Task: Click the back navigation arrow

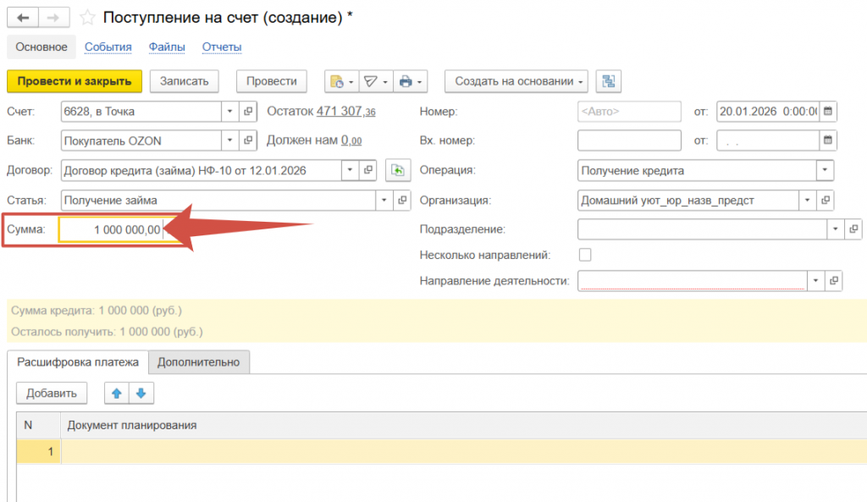Action: click(23, 17)
